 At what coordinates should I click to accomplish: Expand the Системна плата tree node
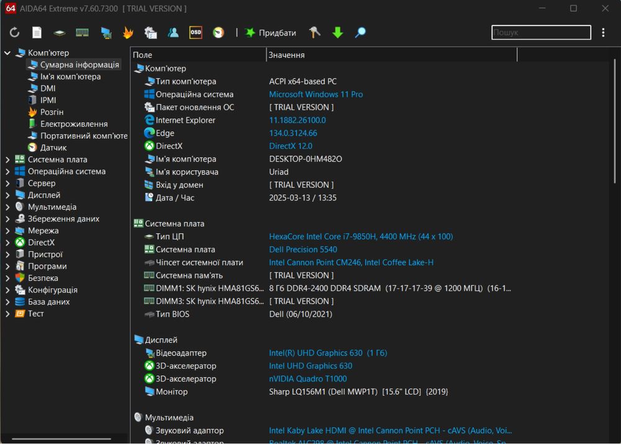(x=7, y=160)
